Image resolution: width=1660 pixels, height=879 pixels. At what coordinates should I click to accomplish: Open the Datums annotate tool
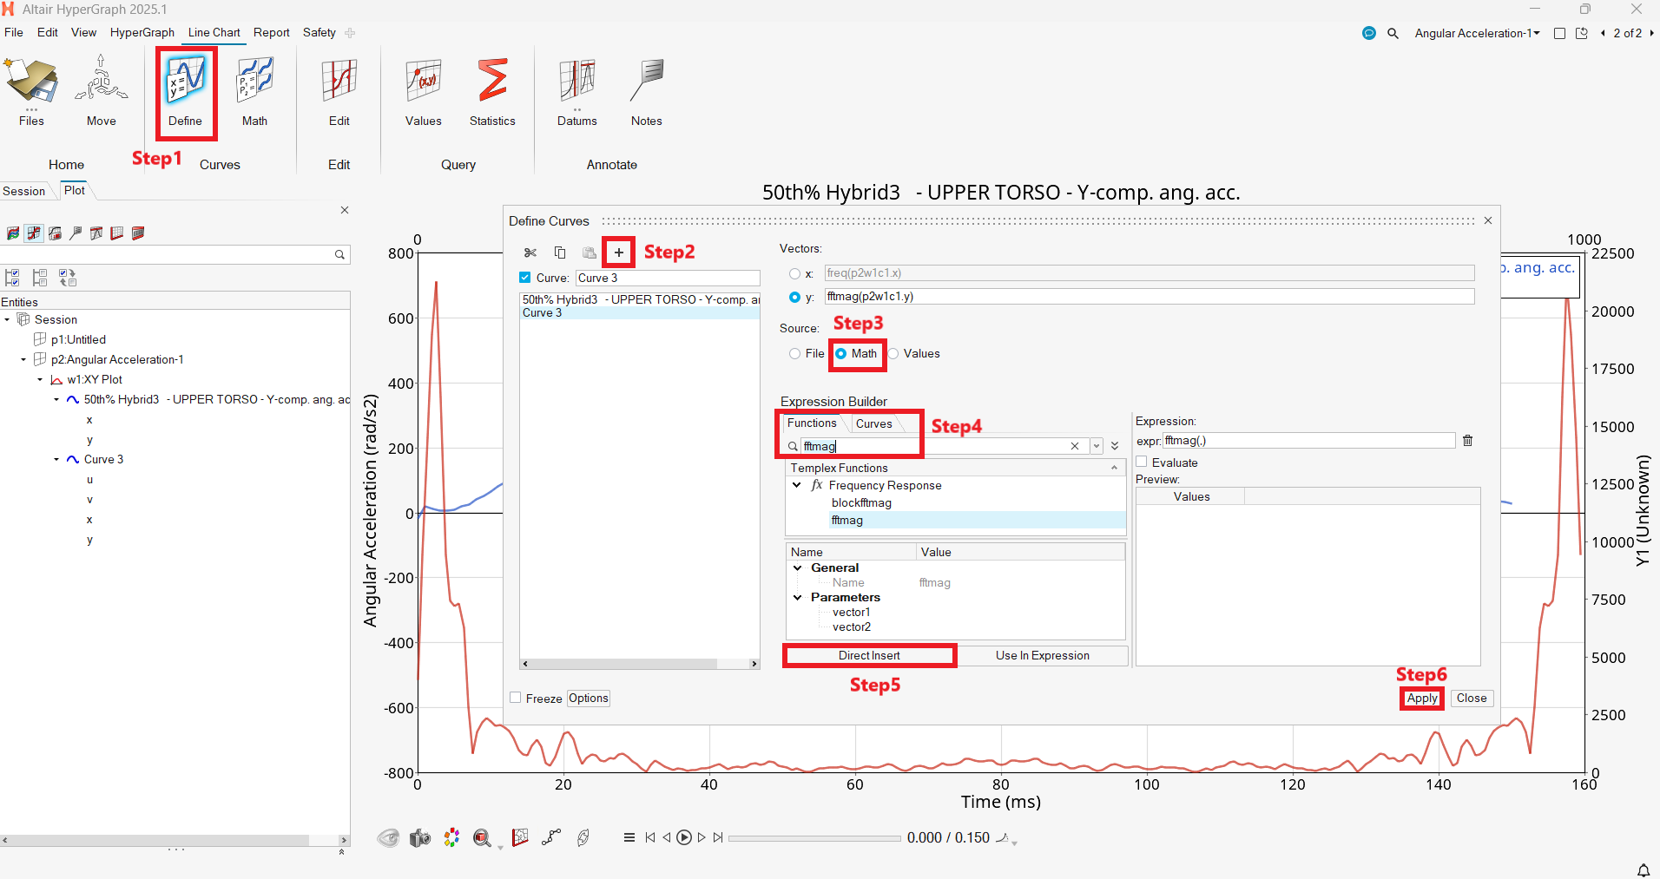(x=577, y=91)
